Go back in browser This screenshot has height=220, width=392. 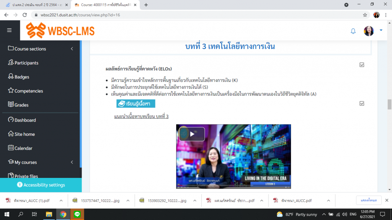coord(6,15)
